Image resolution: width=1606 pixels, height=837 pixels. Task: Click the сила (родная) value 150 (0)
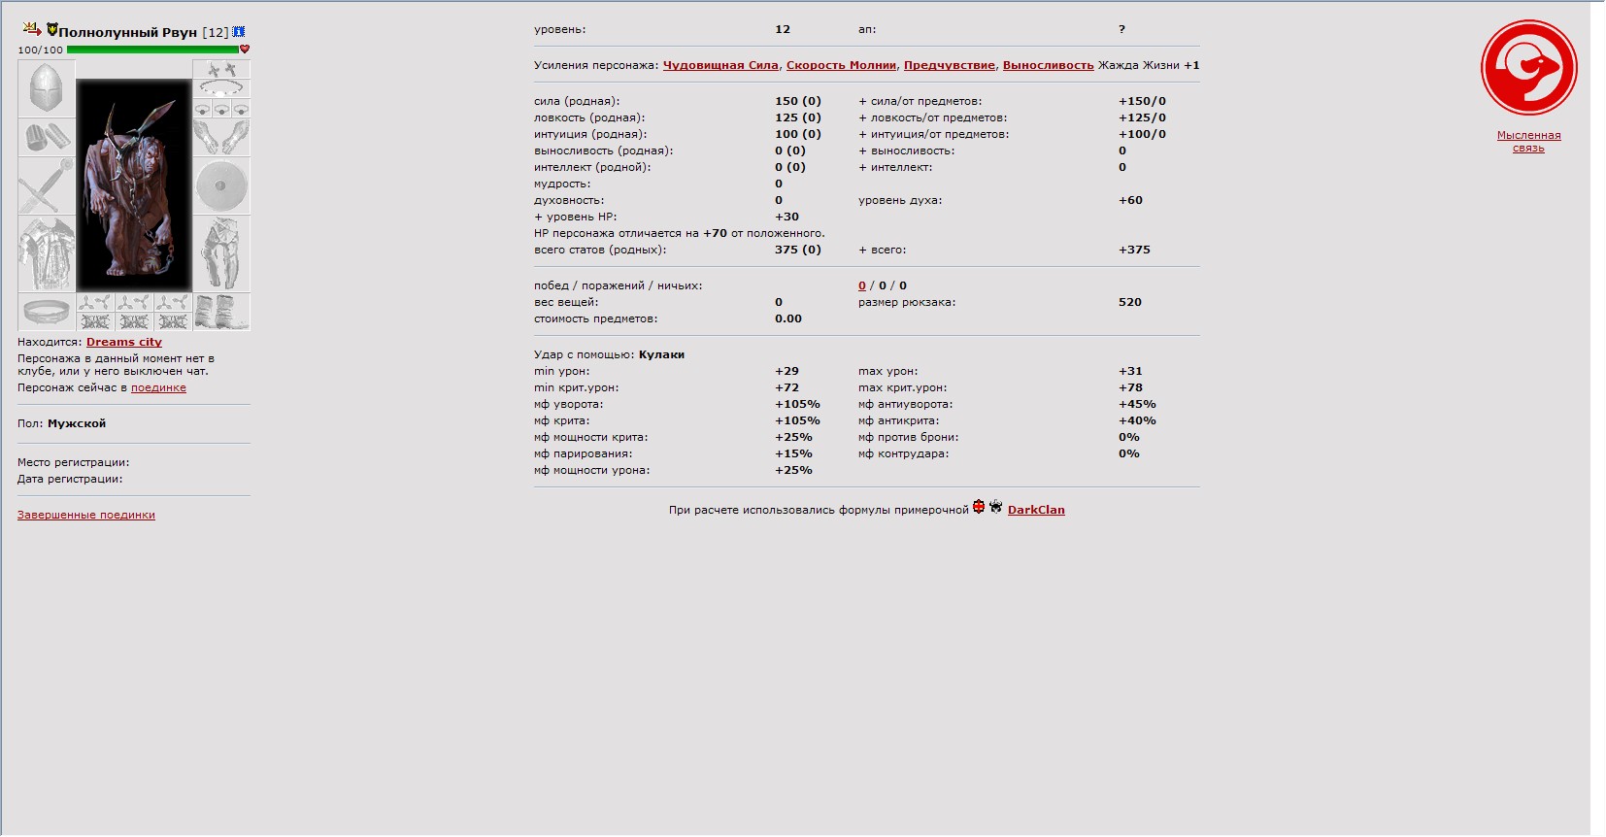click(x=798, y=101)
